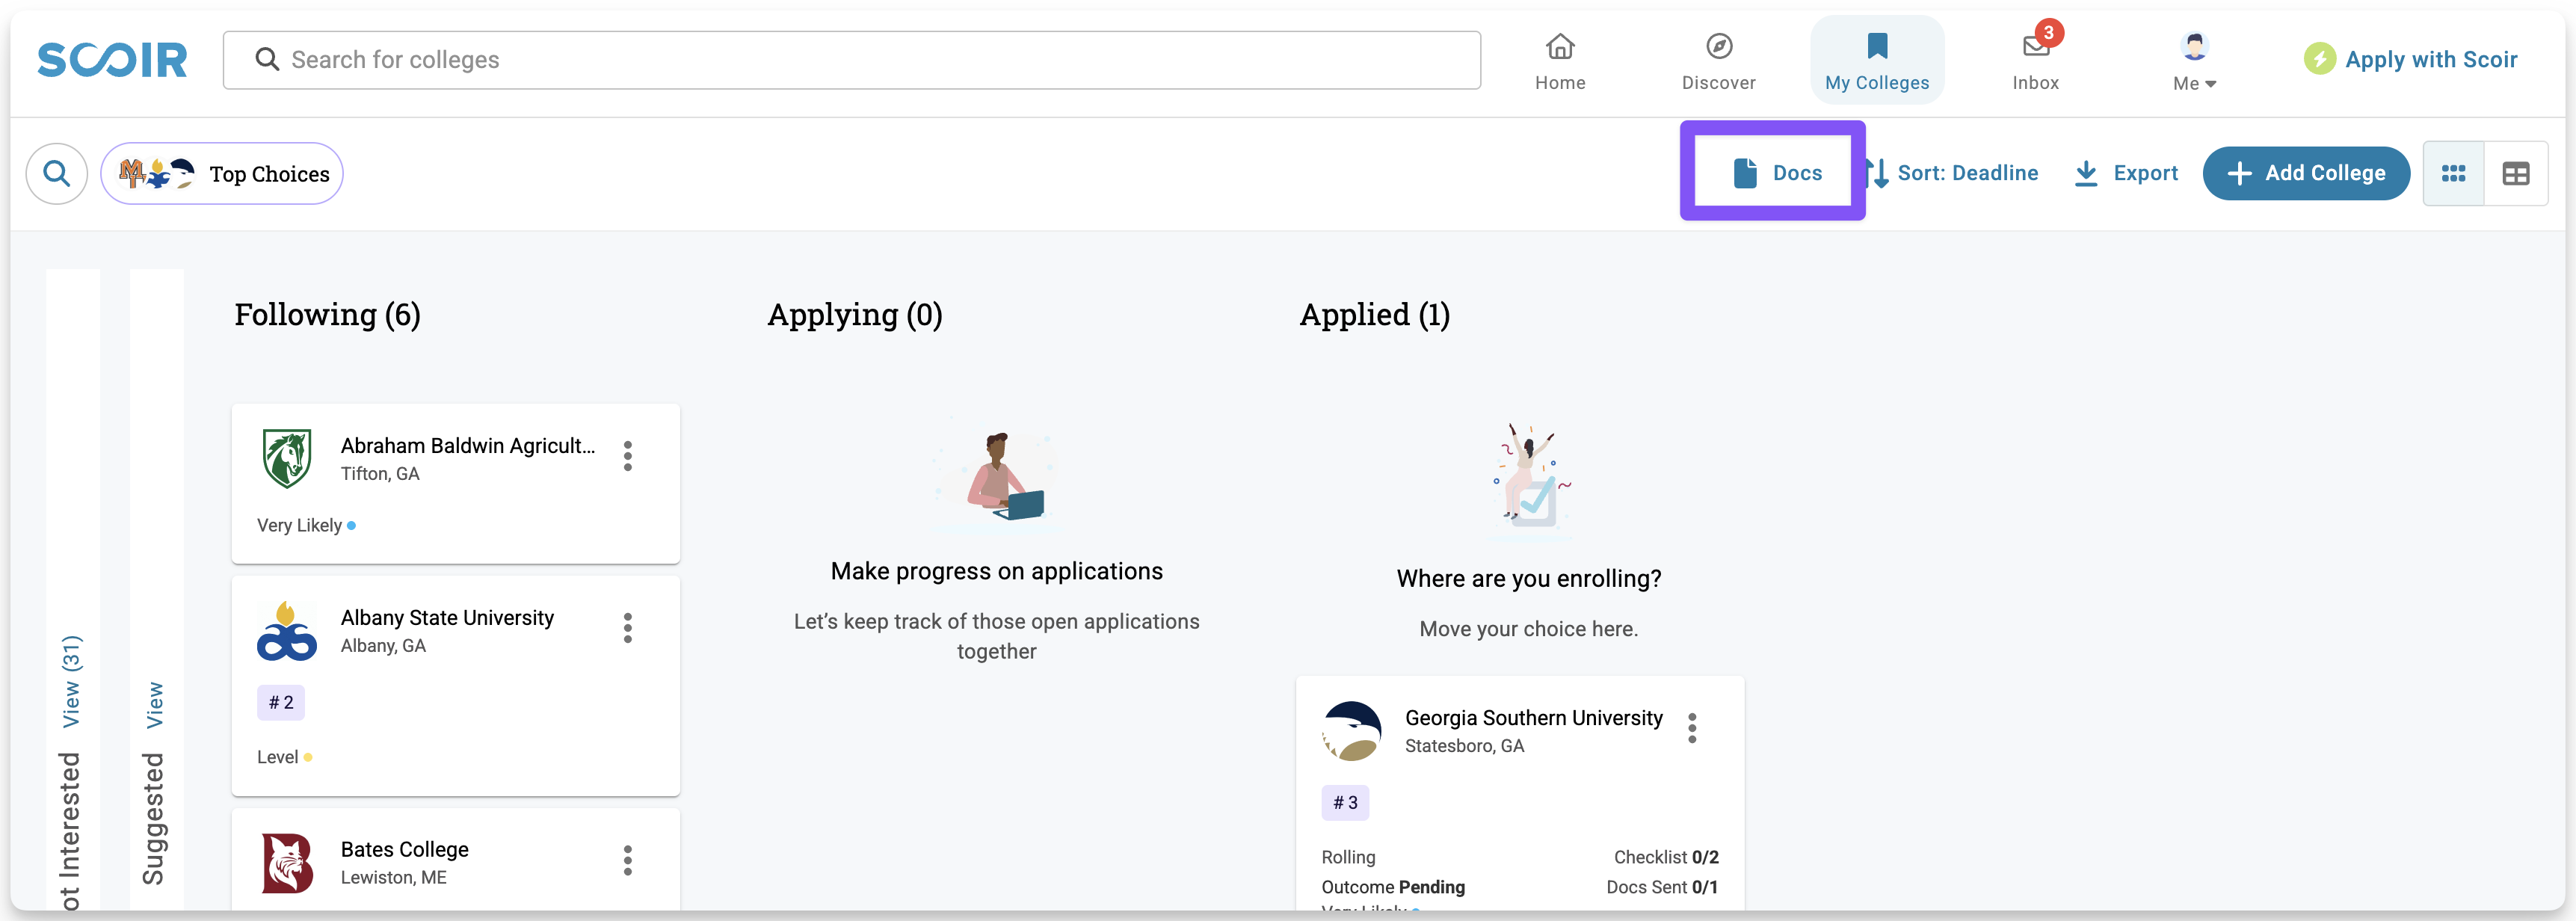The width and height of the screenshot is (2576, 921).
Task: Click the round search icon button
Action: point(57,174)
